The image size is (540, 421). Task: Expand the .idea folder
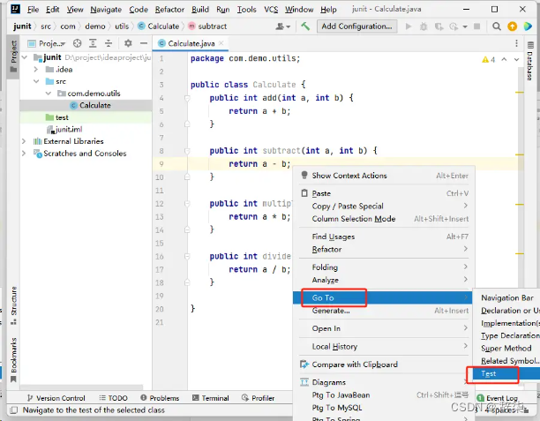point(36,69)
